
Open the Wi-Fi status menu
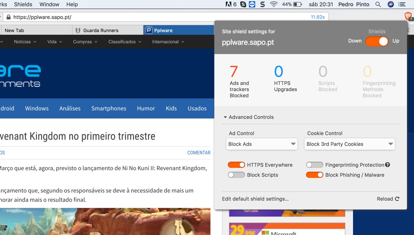(x=274, y=4)
